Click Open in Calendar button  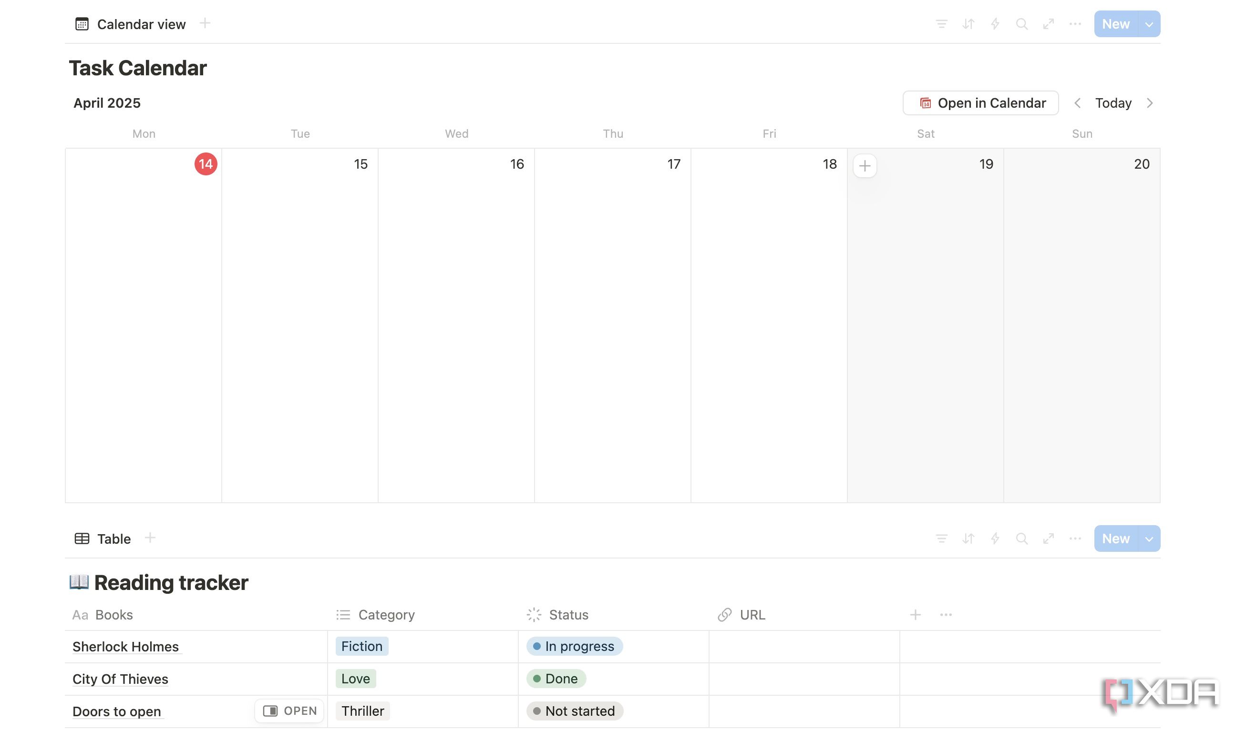click(980, 103)
